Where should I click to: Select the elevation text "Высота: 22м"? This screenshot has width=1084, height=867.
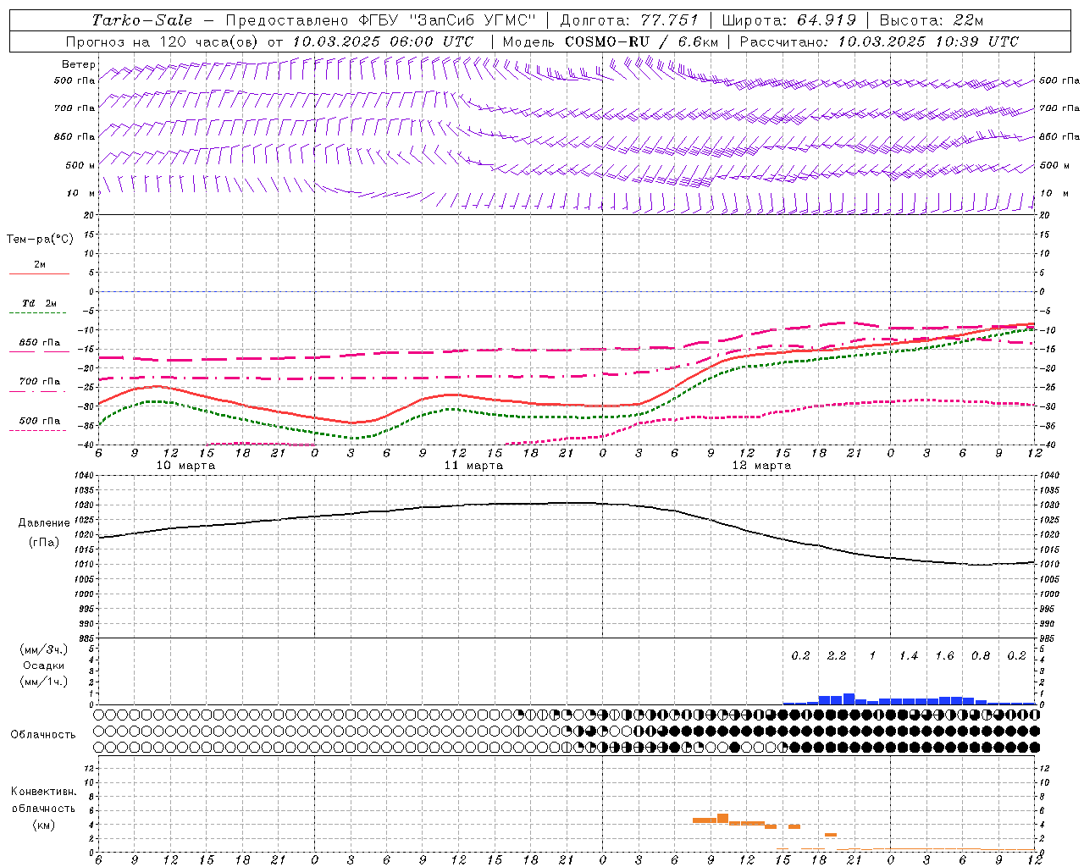tap(932, 20)
